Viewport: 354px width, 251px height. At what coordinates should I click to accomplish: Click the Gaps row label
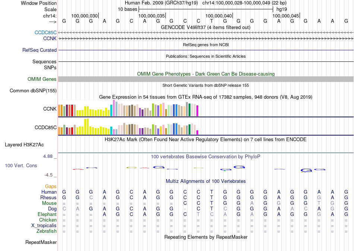(51, 187)
